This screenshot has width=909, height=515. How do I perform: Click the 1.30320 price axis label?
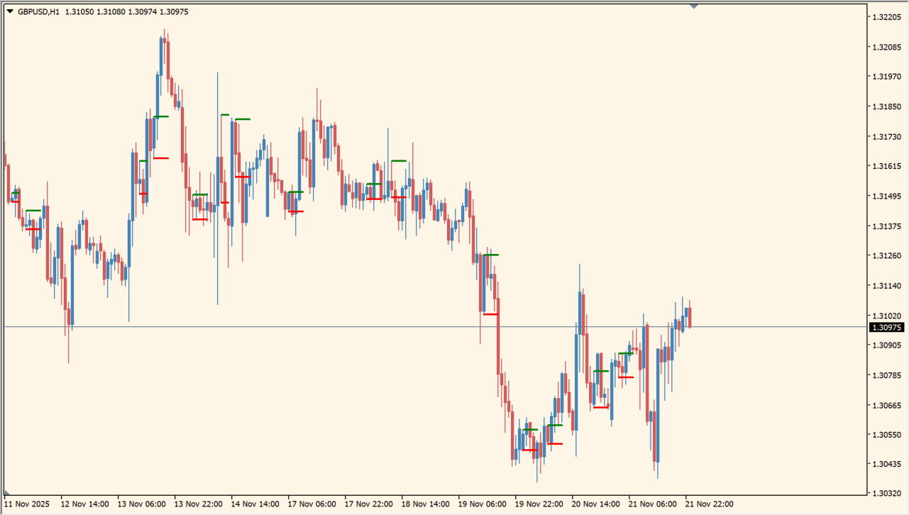click(x=886, y=493)
